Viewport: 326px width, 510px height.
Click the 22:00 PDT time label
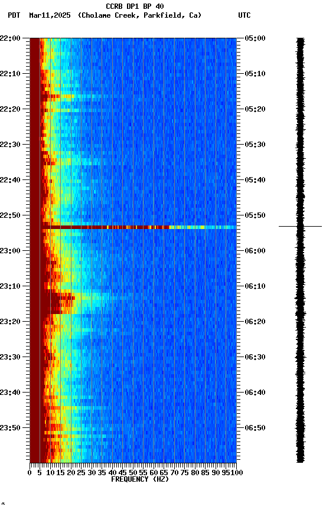10,38
